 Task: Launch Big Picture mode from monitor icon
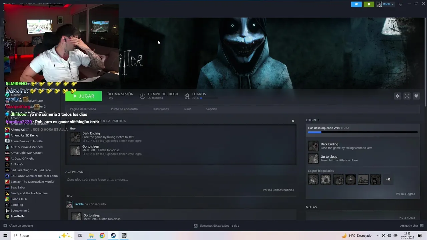400,4
